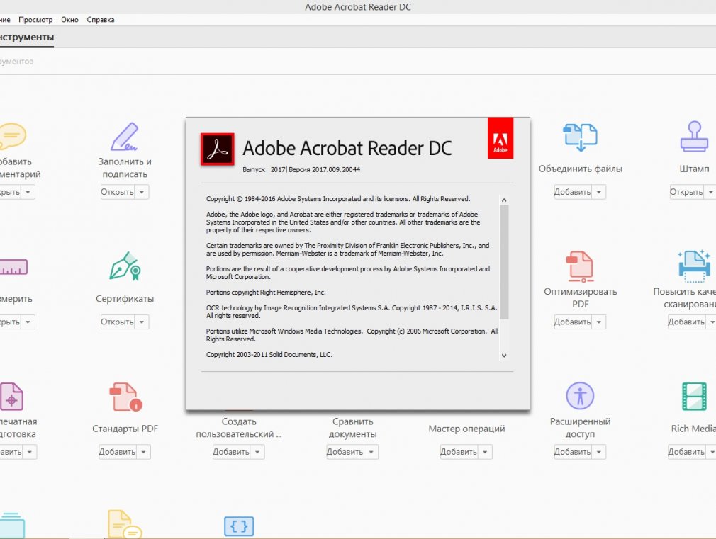Image resolution: width=716 pixels, height=539 pixels.
Task: Click the Combine Files icon (Объединить файлы)
Action: (580, 137)
